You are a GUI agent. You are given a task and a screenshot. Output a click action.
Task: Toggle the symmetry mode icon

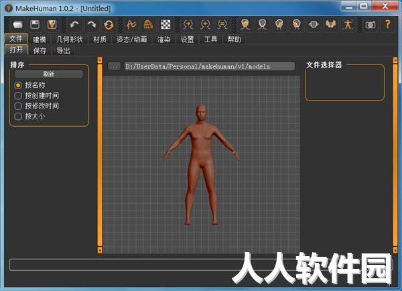(x=222, y=25)
